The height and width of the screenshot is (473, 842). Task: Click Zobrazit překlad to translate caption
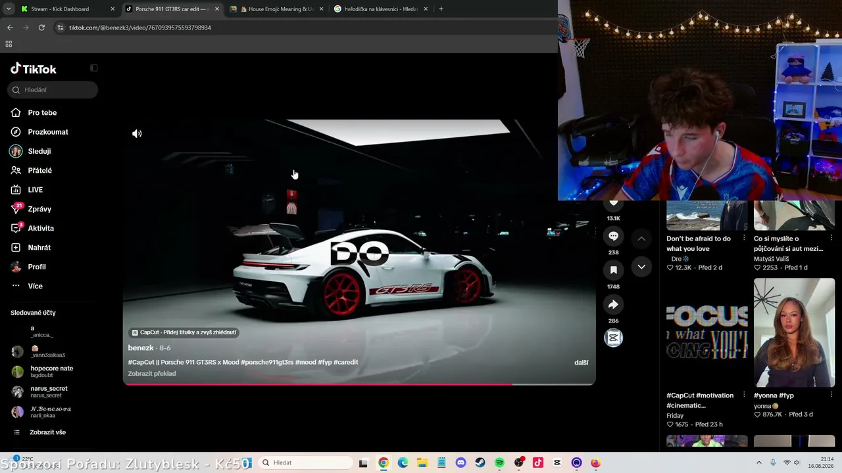(152, 374)
